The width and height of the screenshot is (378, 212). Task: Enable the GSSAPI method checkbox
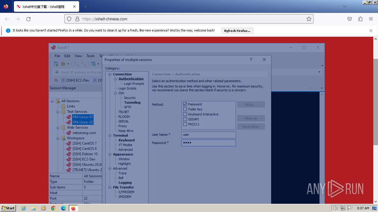[185, 119]
